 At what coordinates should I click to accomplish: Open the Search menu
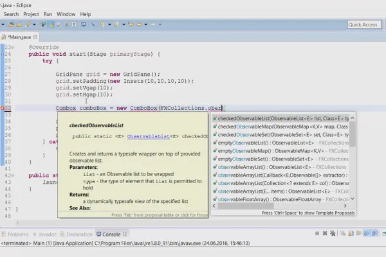click(11, 14)
